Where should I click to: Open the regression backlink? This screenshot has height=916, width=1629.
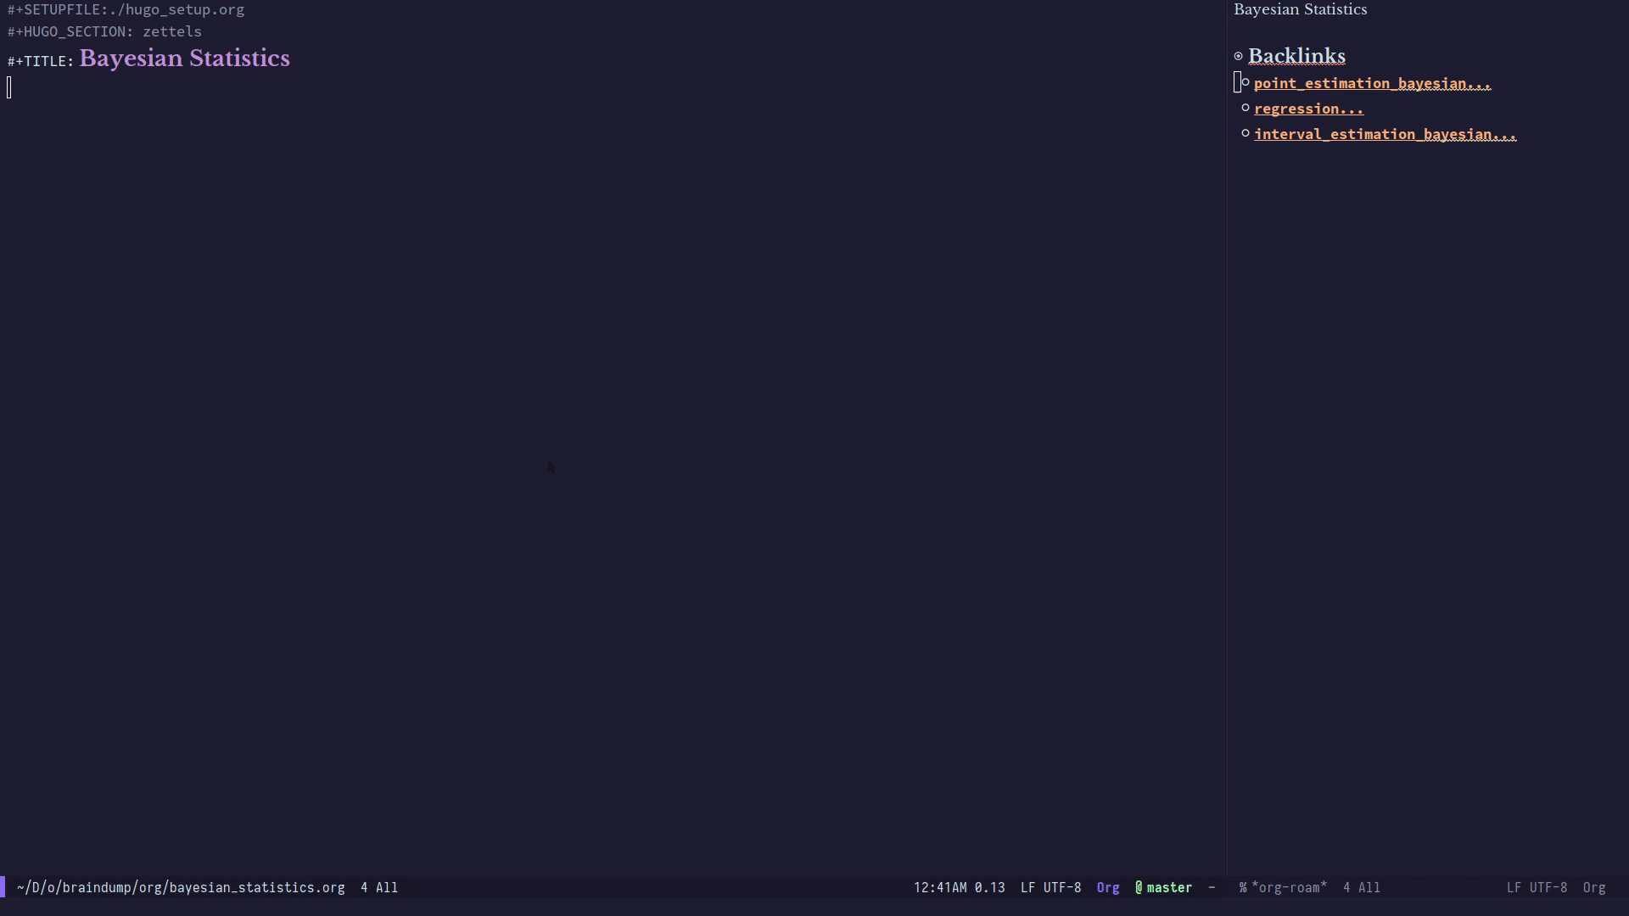tap(1308, 109)
